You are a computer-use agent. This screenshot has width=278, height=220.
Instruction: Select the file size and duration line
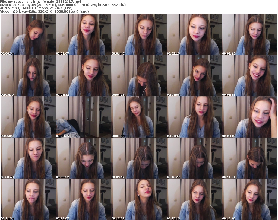pyautogui.click(x=63, y=5)
